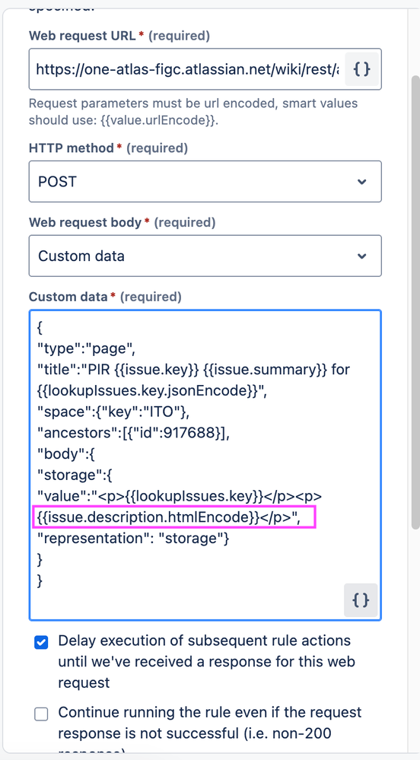Click the "ancestors":[{"id":917688}] line

[x=133, y=432]
